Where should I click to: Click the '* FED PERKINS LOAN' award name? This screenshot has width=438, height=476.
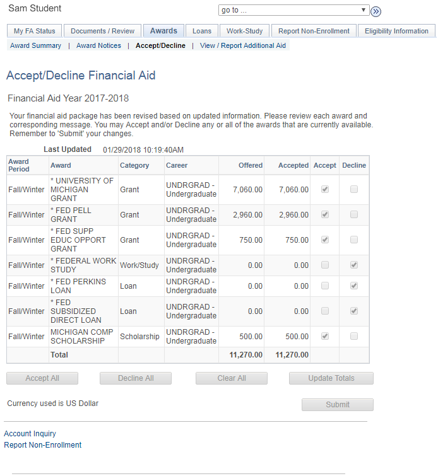78,286
